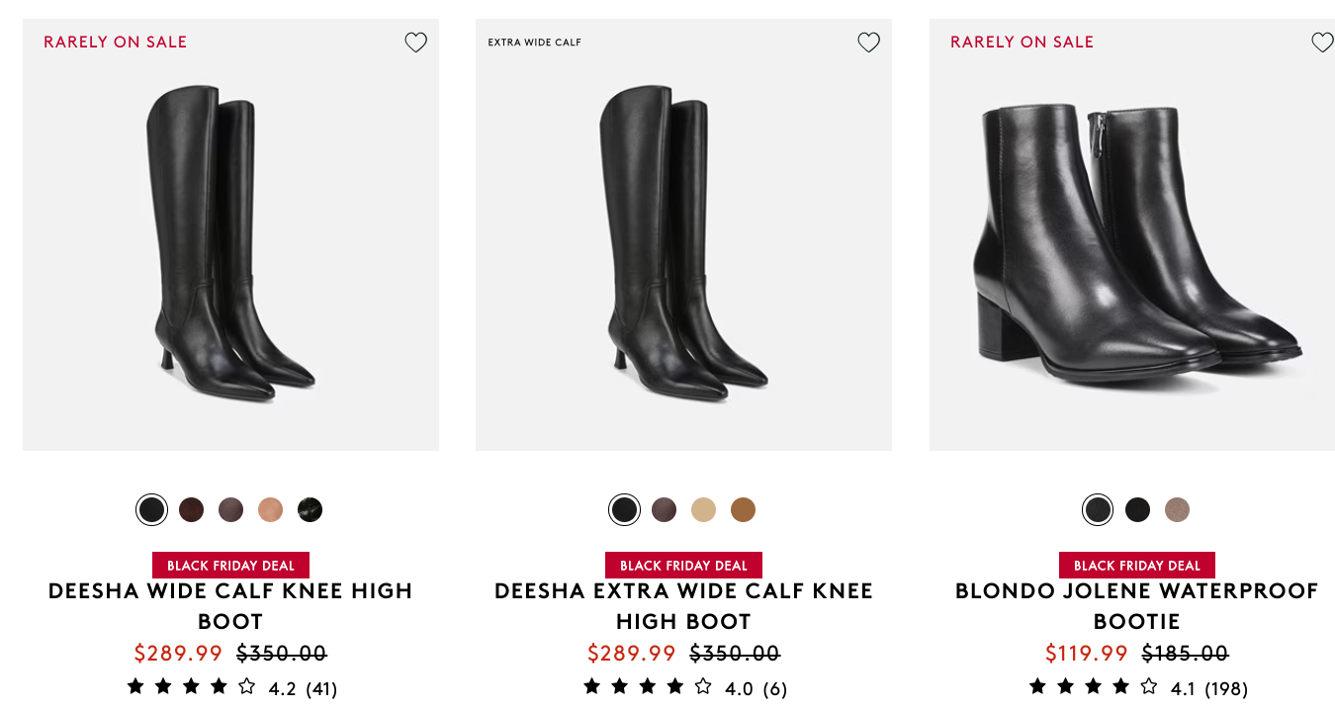View the Deesha Wide Calf boot product image
1335x710 pixels.
230,242
